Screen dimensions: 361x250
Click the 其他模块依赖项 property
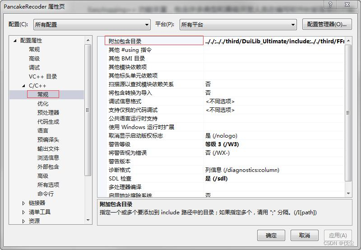click(x=128, y=67)
